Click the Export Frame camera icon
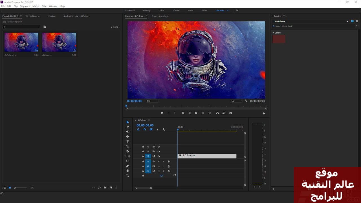This screenshot has height=203, width=361. tap(231, 113)
